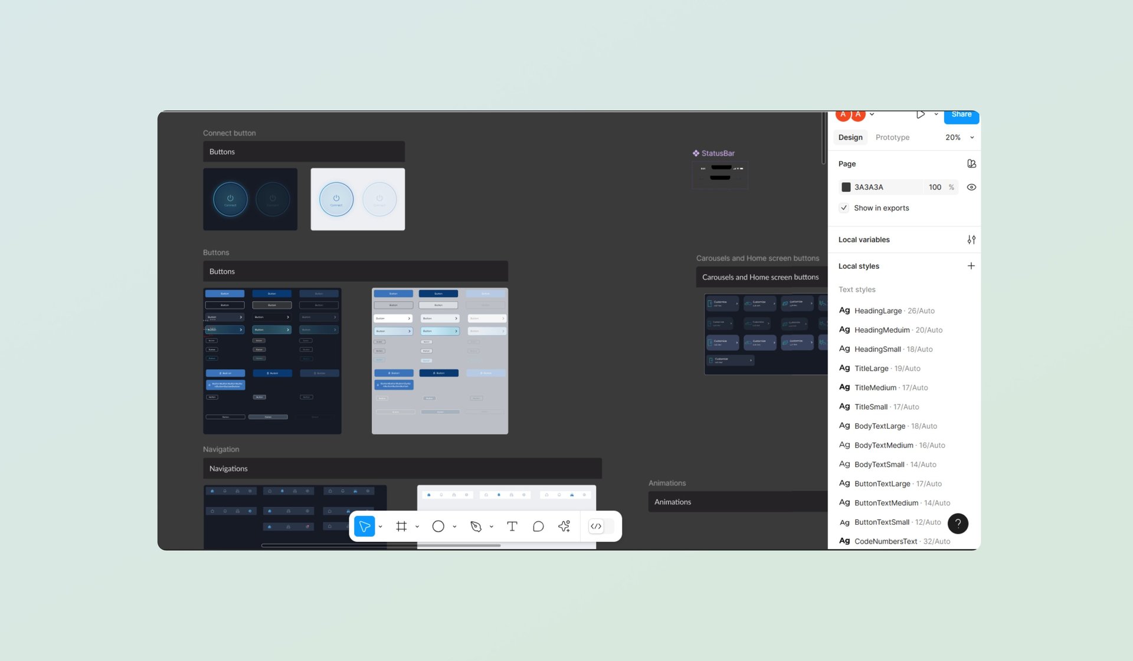Click the Help question mark button

[x=958, y=524]
